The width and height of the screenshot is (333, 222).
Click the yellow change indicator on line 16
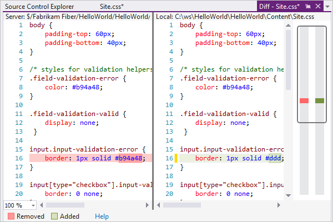[x=176, y=158]
